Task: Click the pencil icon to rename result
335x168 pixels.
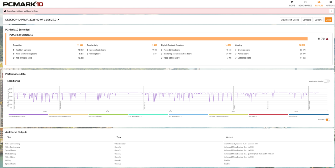Action: coord(59,20)
